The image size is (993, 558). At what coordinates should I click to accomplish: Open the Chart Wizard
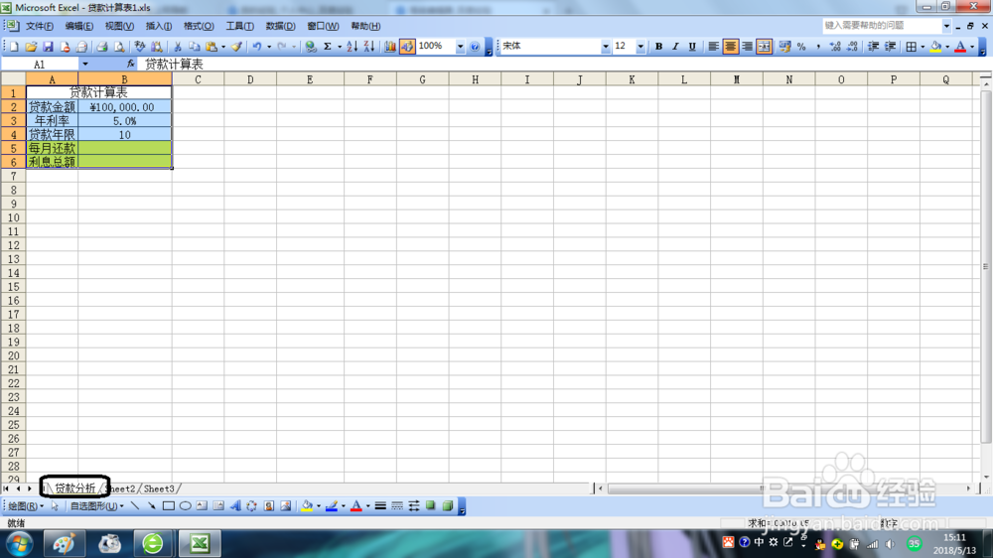[390, 47]
